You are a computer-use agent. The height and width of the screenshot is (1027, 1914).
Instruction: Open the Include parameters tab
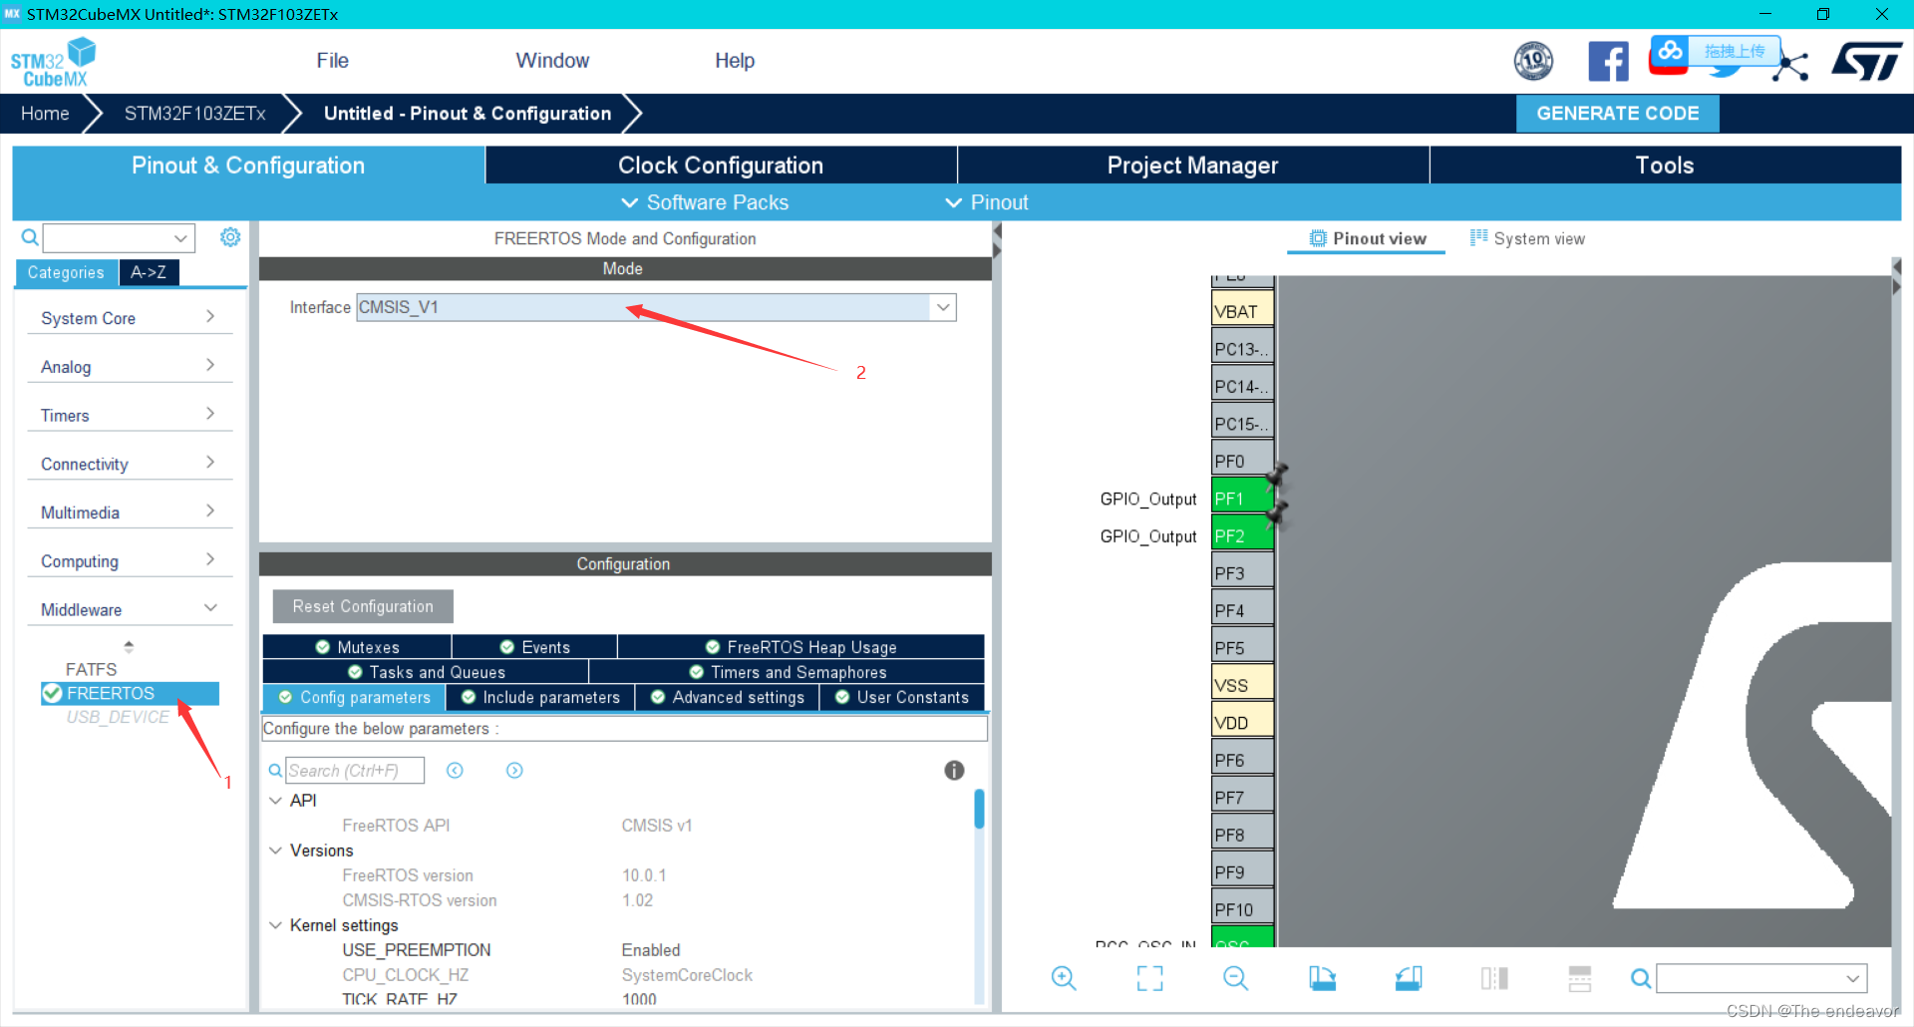click(x=540, y=697)
